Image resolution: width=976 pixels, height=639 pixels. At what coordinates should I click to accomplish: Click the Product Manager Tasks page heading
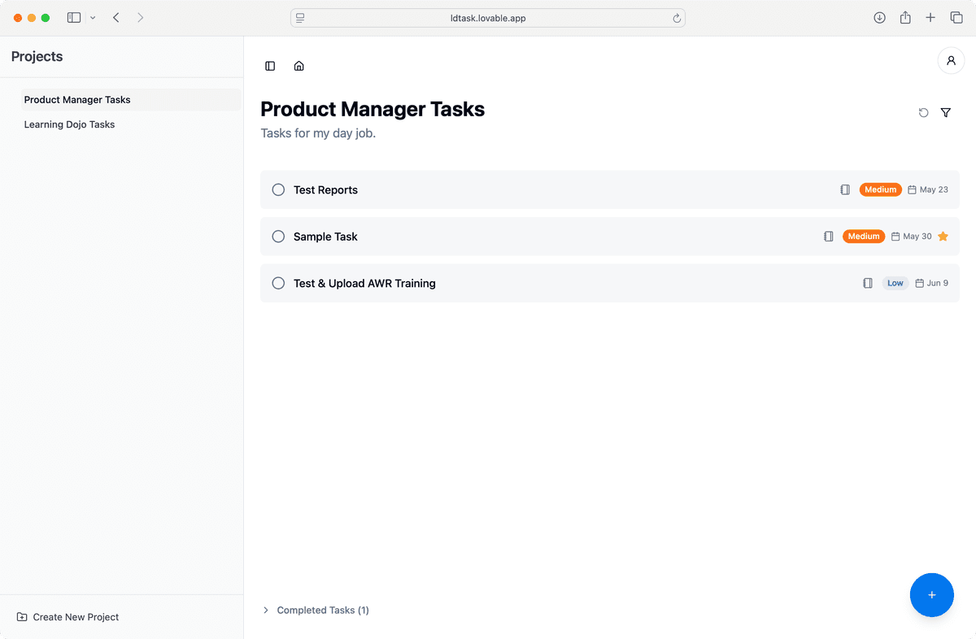(x=373, y=109)
